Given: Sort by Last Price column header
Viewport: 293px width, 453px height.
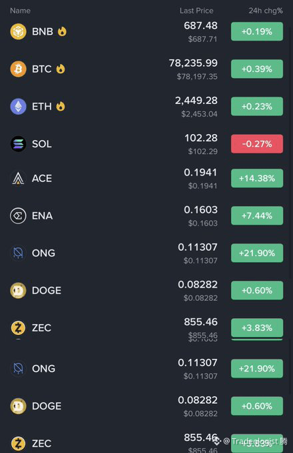Looking at the screenshot, I should 196,11.
